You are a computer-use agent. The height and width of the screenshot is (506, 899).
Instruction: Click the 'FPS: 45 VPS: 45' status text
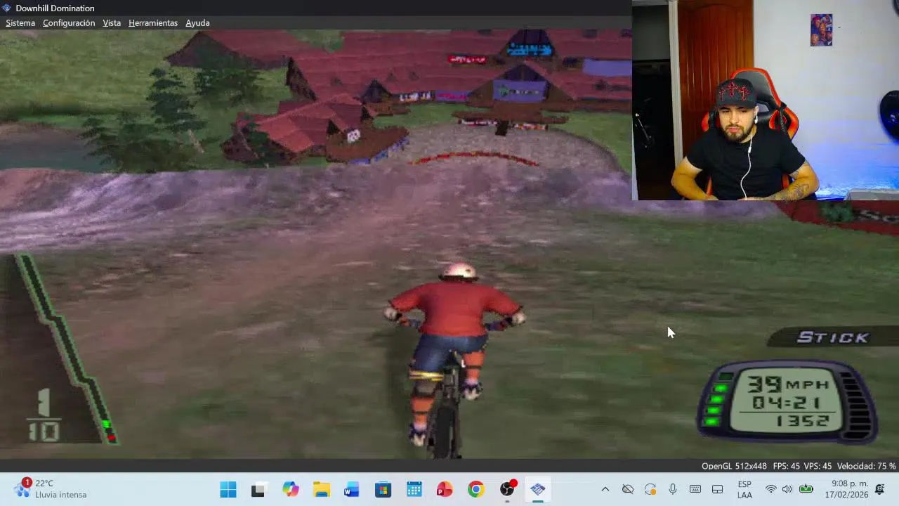click(802, 466)
